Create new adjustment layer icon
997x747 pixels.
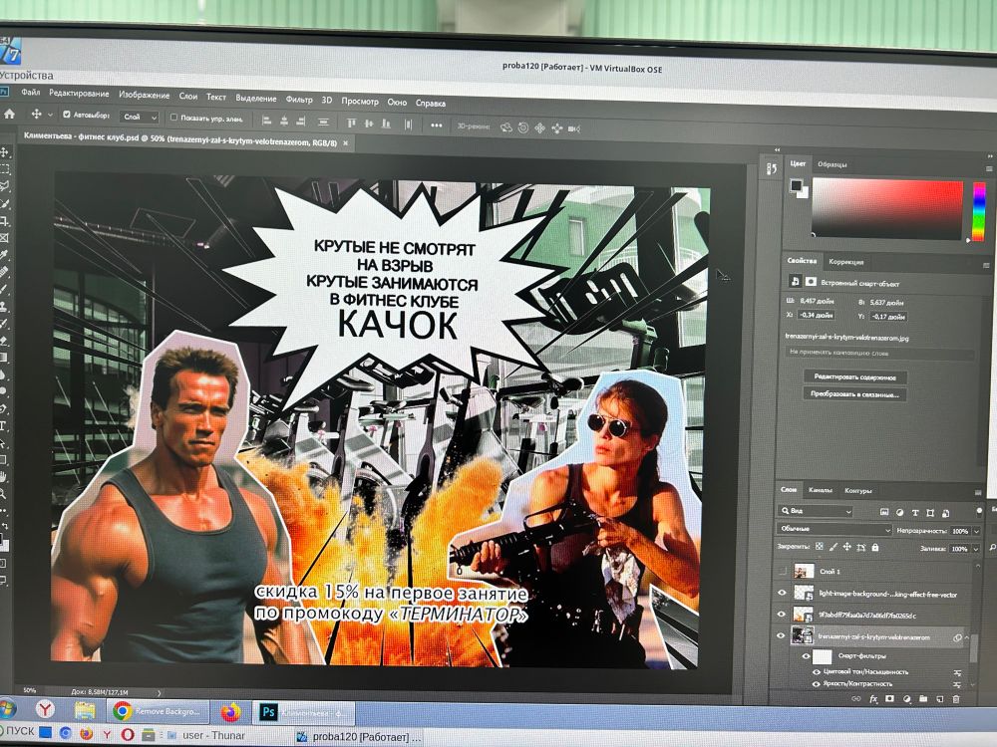(906, 699)
